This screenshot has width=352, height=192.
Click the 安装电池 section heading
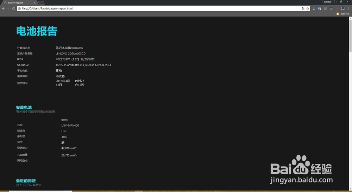coord(24,108)
